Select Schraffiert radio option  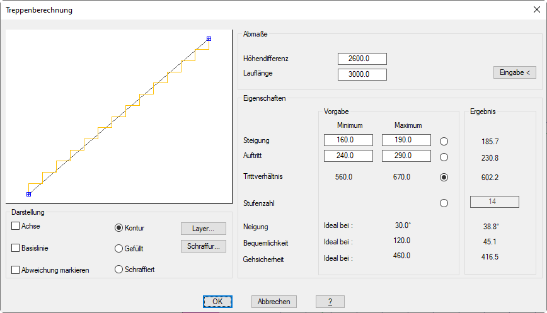118,270
